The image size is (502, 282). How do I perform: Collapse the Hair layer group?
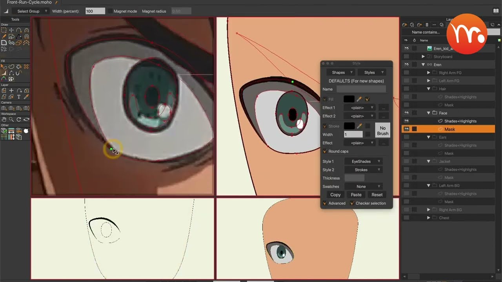[x=429, y=89]
